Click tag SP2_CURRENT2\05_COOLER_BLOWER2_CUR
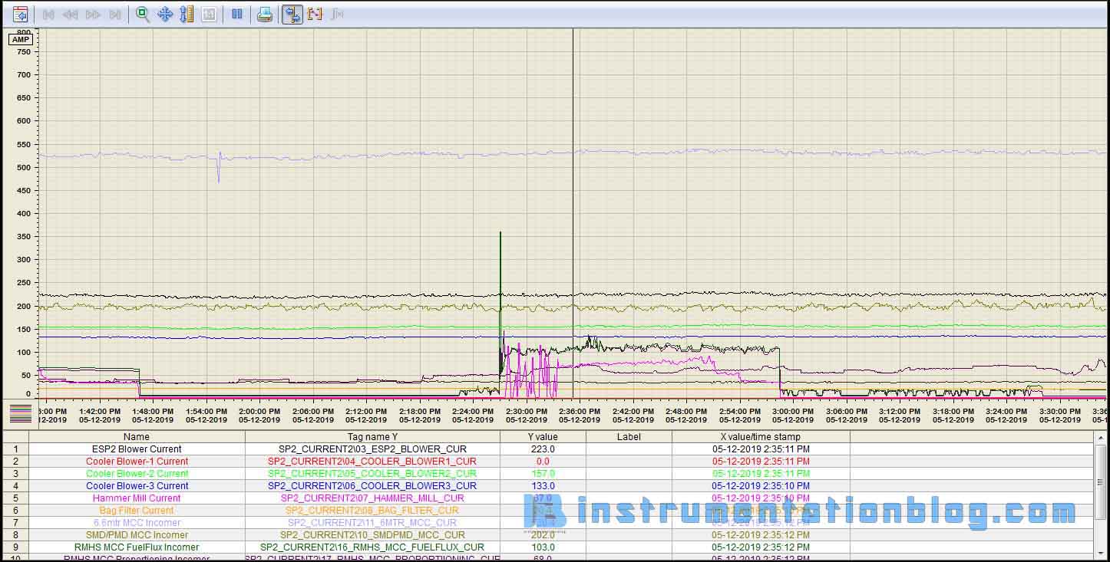Image resolution: width=1110 pixels, height=562 pixels. click(372, 474)
